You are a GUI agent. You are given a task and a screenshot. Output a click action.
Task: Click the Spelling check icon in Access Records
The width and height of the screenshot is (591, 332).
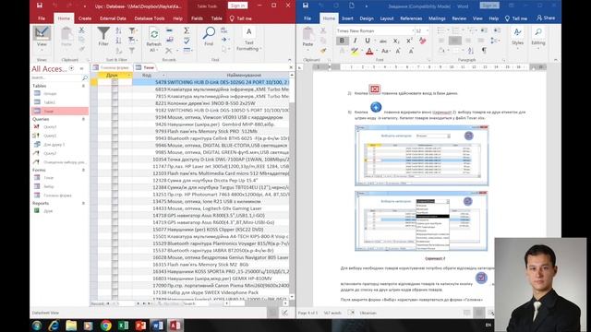tap(187, 41)
